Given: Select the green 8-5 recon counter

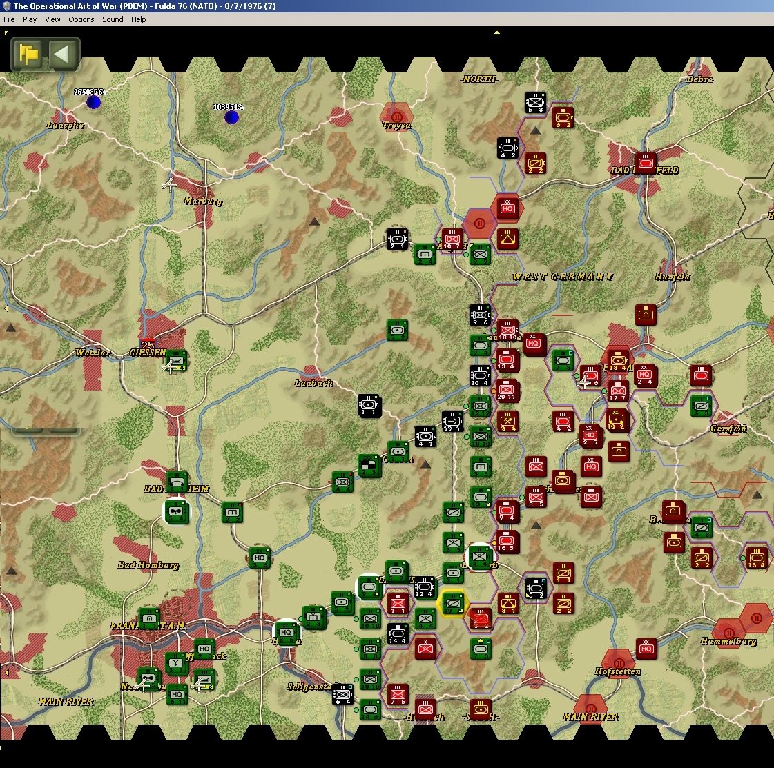Looking at the screenshot, I should click(x=453, y=512).
